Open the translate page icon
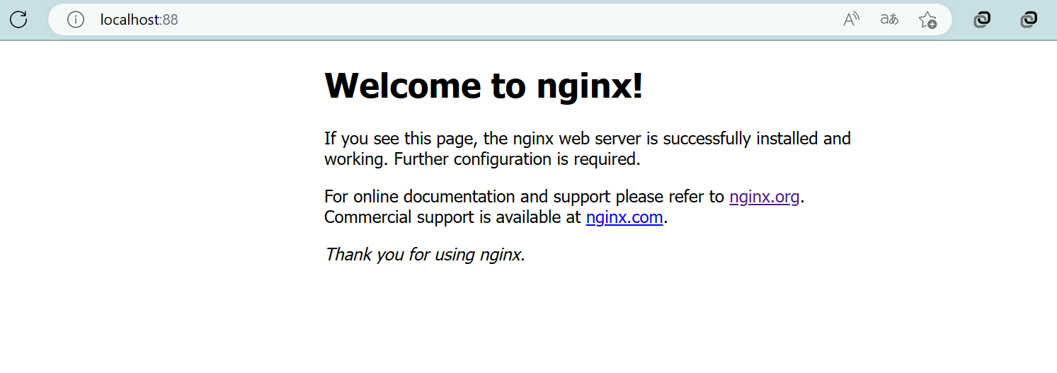The height and width of the screenshot is (373, 1057). [x=889, y=20]
